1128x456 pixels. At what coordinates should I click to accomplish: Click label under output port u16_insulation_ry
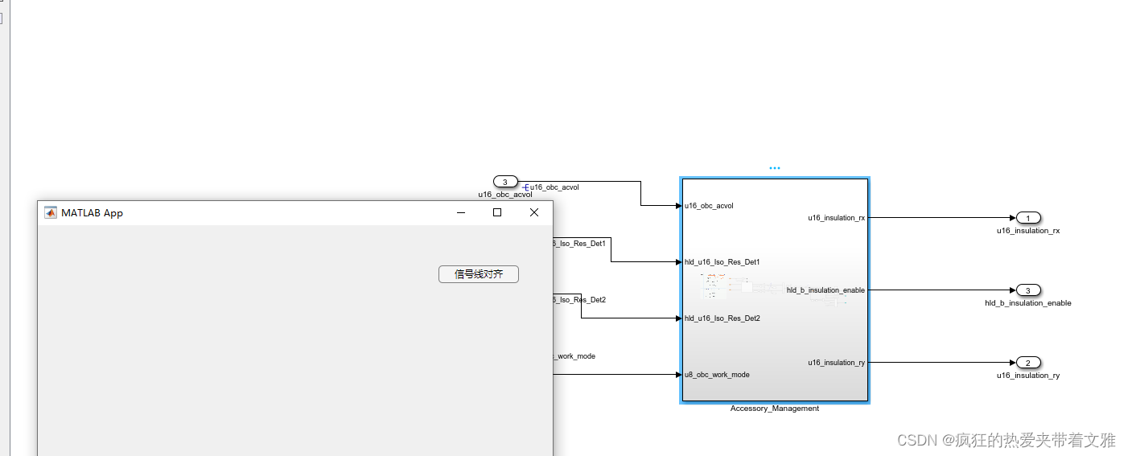pyautogui.click(x=1028, y=376)
